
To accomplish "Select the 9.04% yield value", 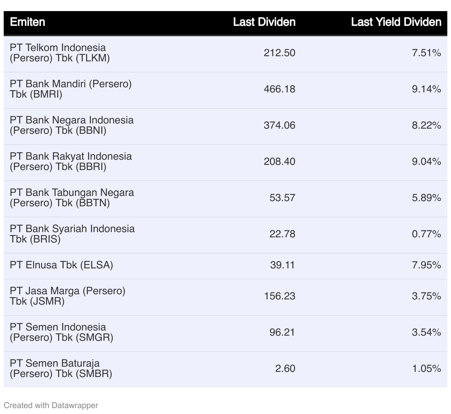I will click(x=426, y=162).
